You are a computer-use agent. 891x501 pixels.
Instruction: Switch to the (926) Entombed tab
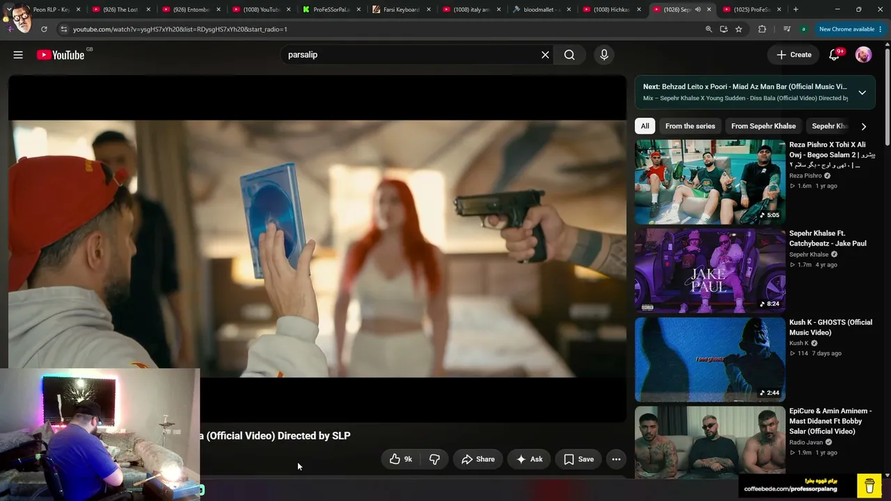coord(191,10)
